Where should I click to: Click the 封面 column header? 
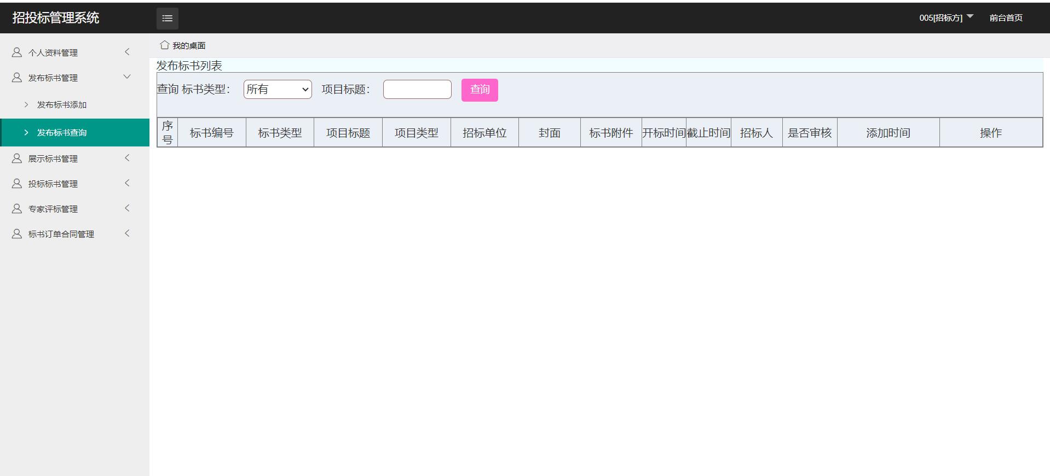coord(550,133)
